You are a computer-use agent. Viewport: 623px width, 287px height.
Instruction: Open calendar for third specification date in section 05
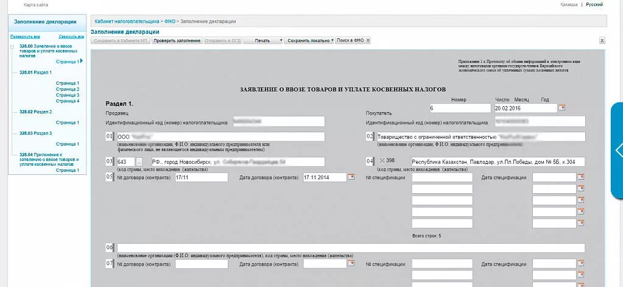tap(581, 200)
